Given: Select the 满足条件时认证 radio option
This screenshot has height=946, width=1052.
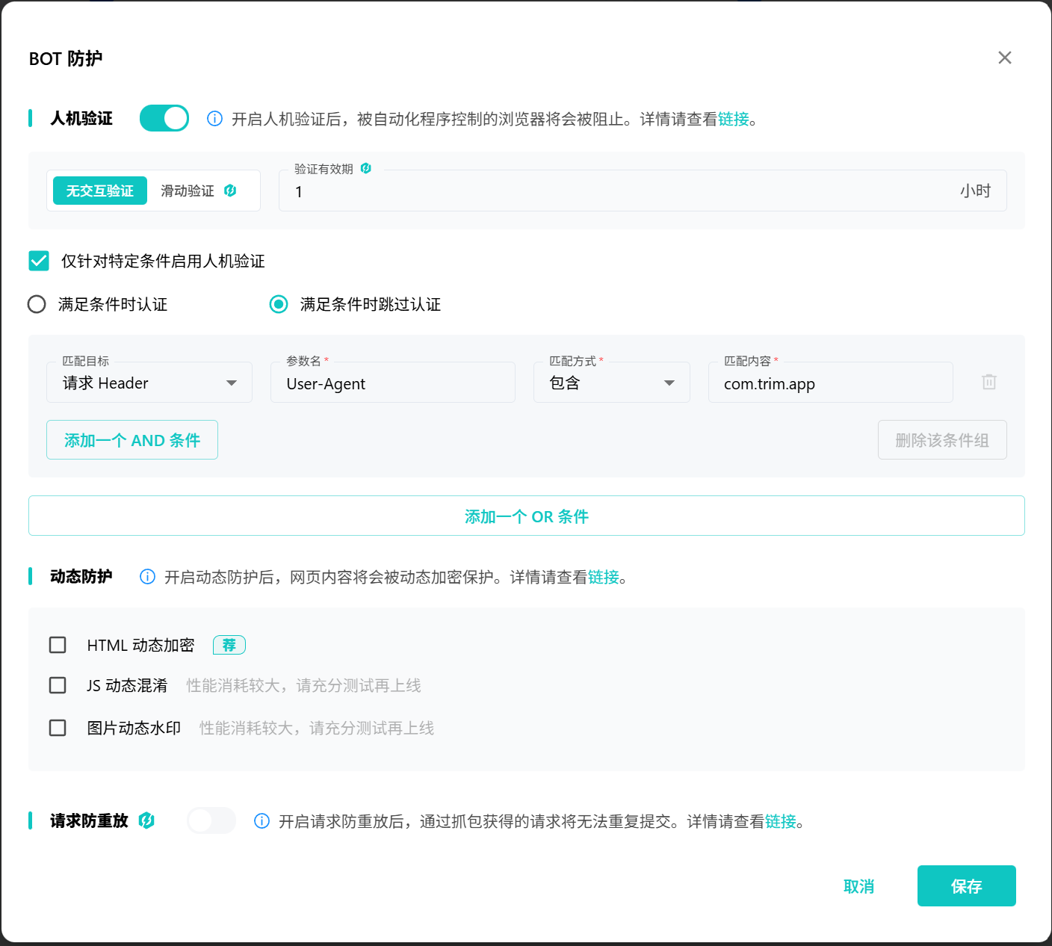Looking at the screenshot, I should tap(37, 304).
